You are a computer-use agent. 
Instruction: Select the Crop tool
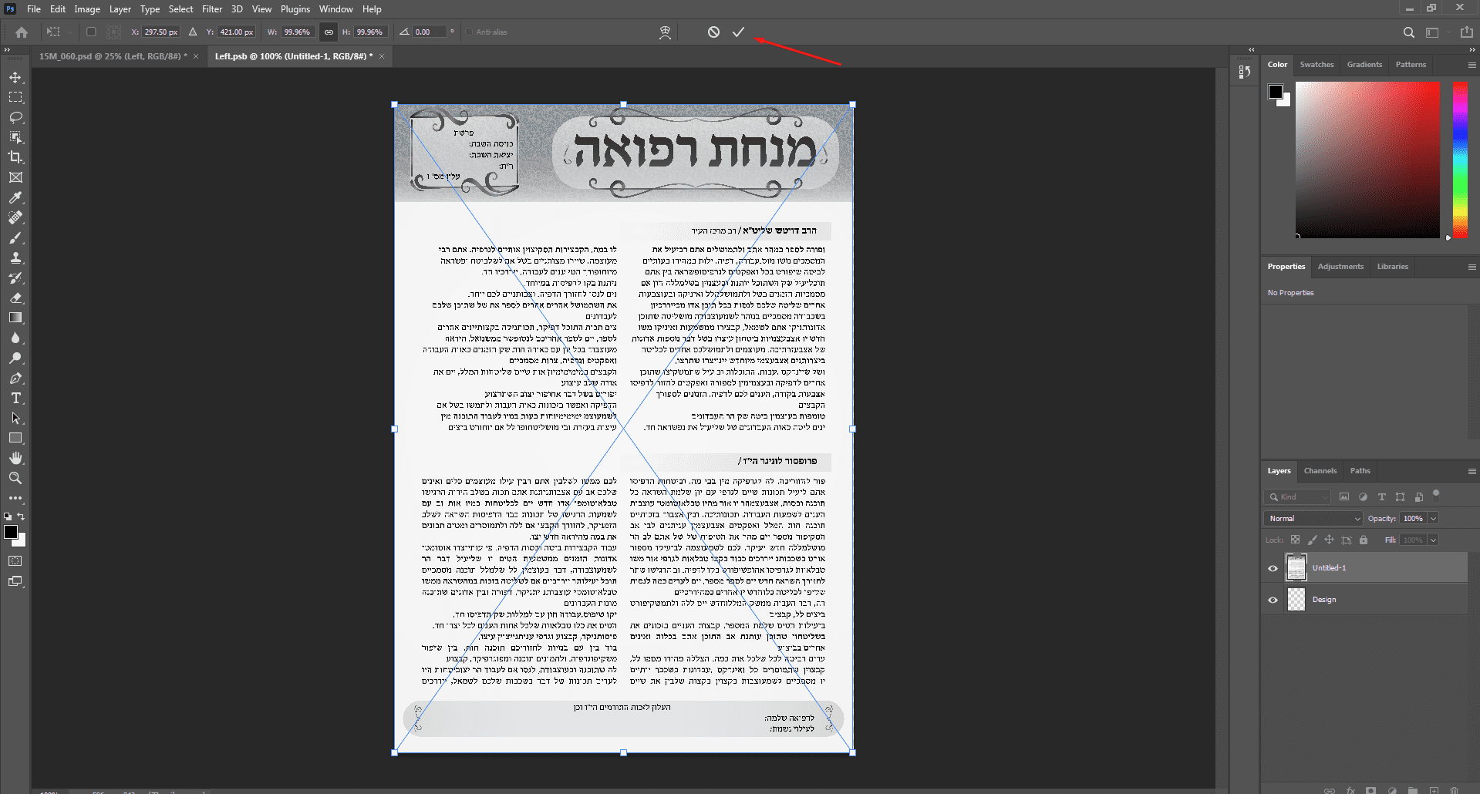15,157
